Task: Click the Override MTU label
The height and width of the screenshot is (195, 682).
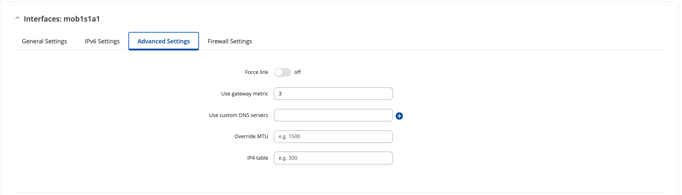Action: pos(251,136)
